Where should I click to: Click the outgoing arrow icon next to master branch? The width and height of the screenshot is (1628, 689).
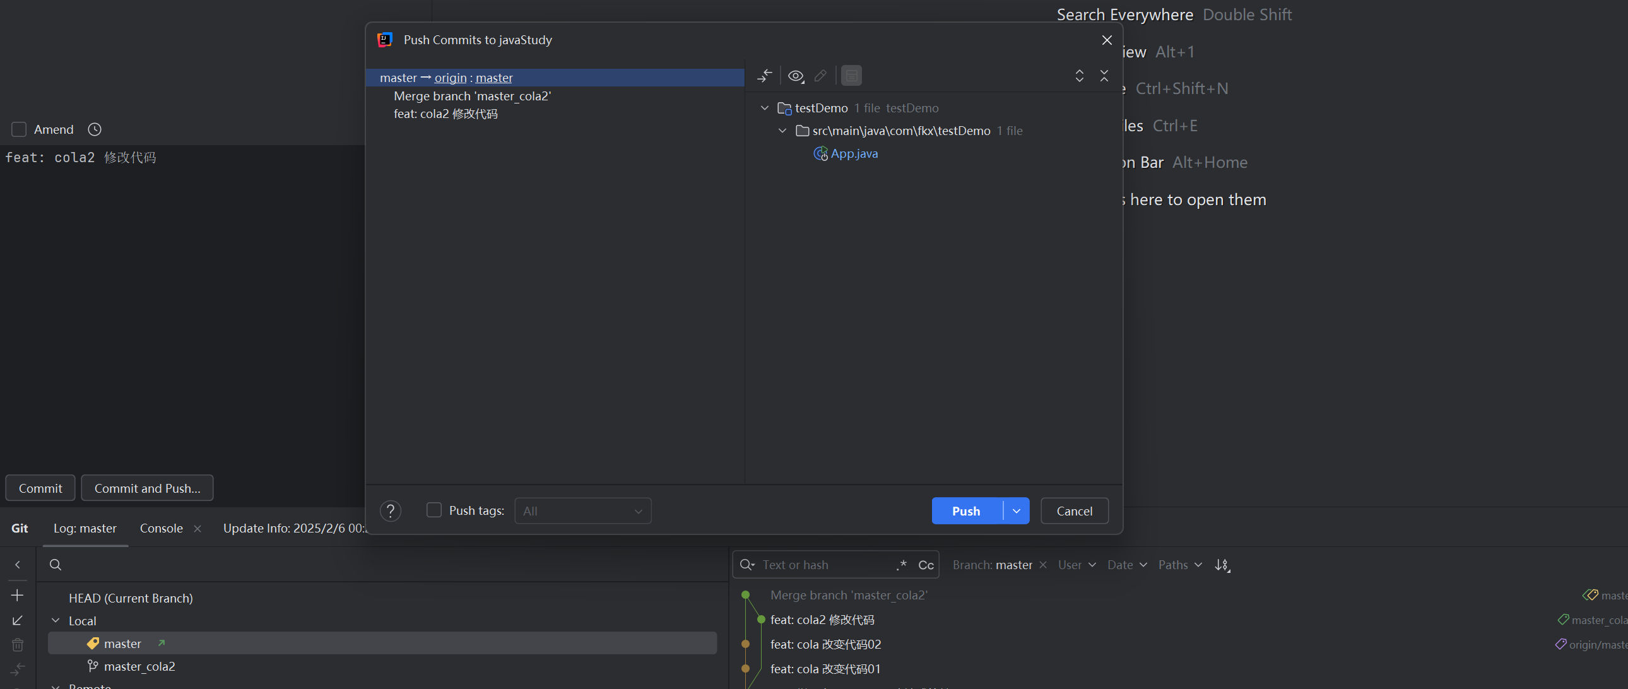pyautogui.click(x=161, y=644)
